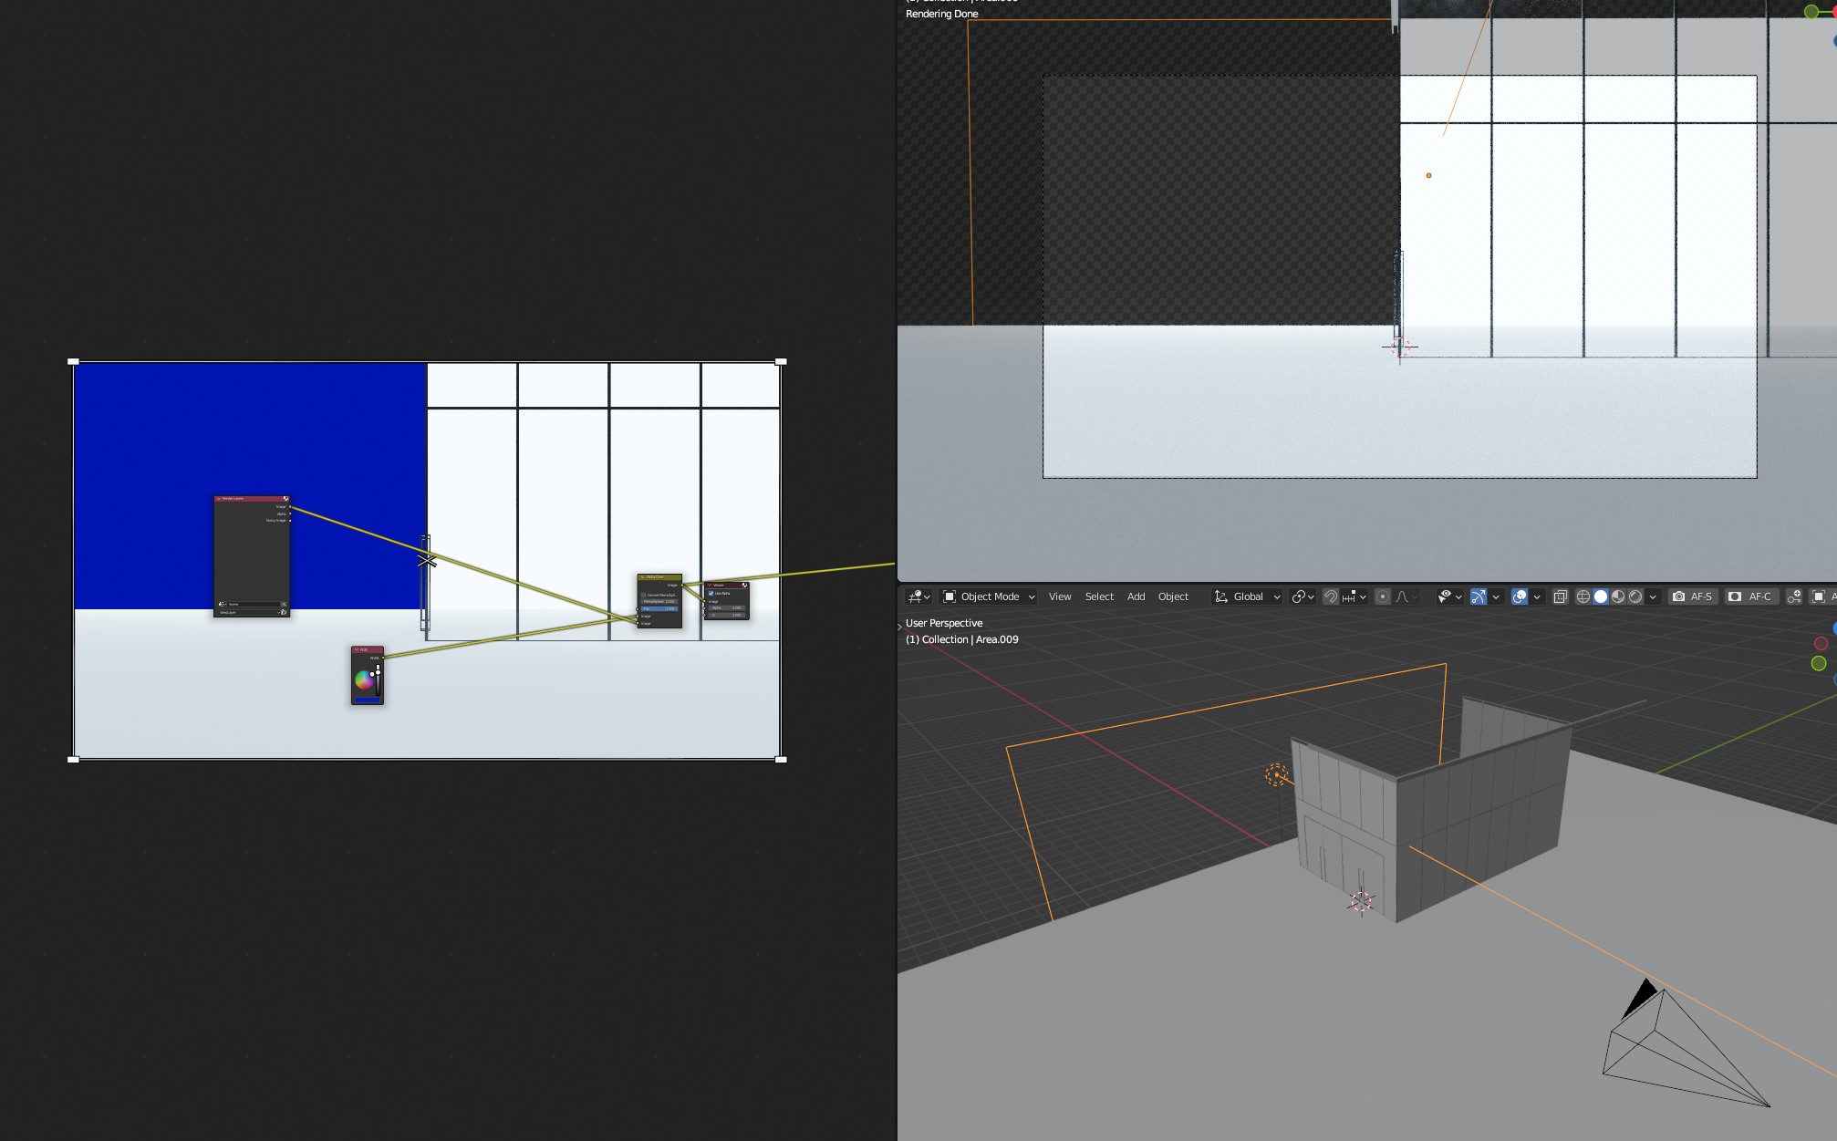Collapse the RGB node
The image size is (1837, 1141).
[357, 649]
